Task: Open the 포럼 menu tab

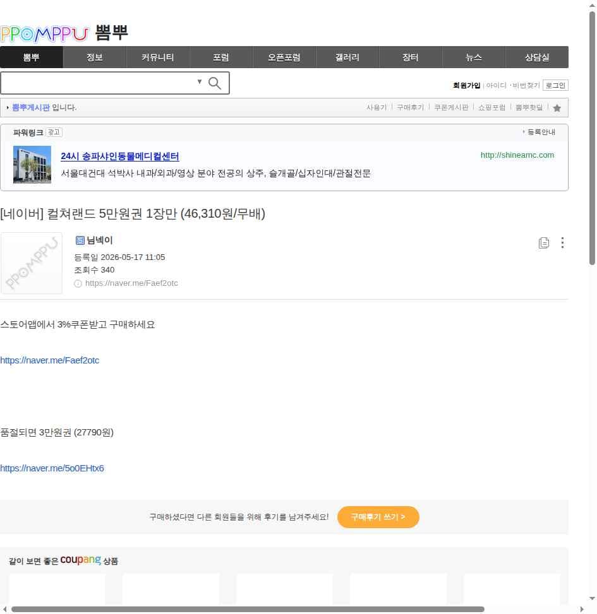Action: coord(220,57)
